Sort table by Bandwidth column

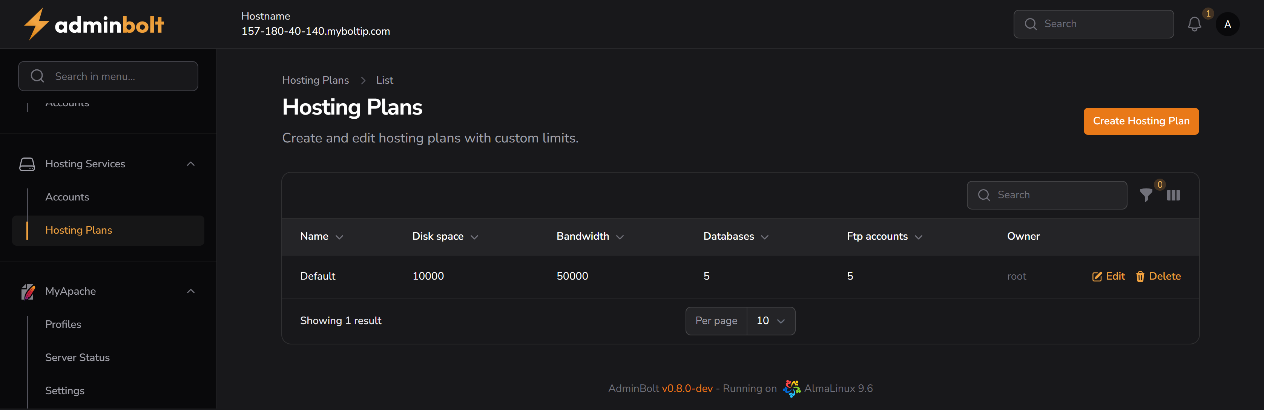pos(589,236)
